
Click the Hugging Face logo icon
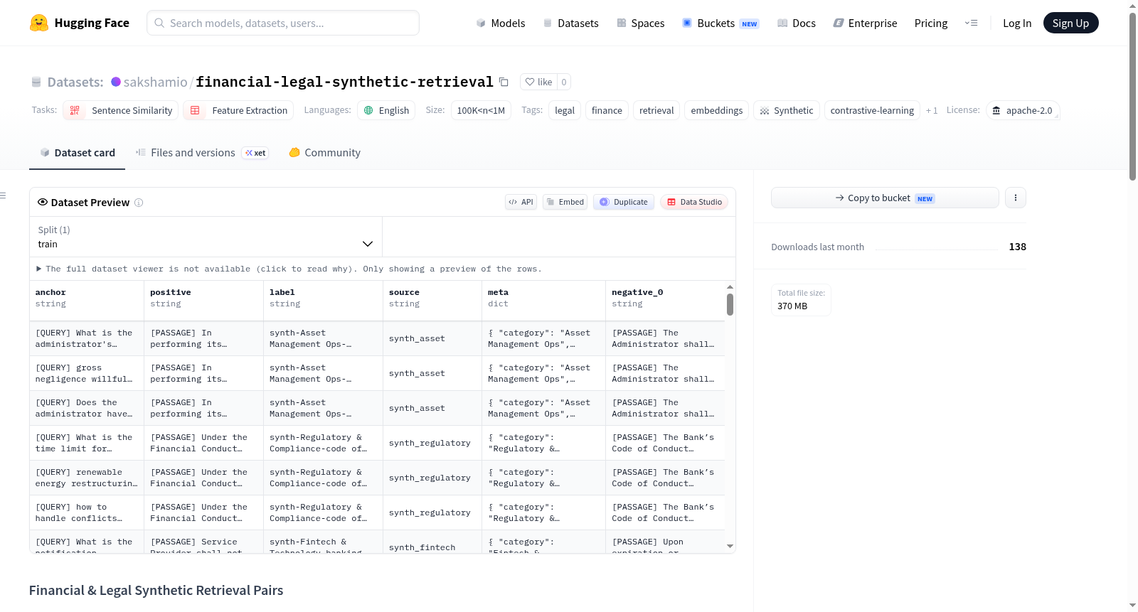tap(39, 23)
